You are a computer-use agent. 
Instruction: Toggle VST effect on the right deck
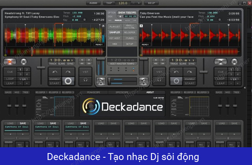[x=159, y=72]
